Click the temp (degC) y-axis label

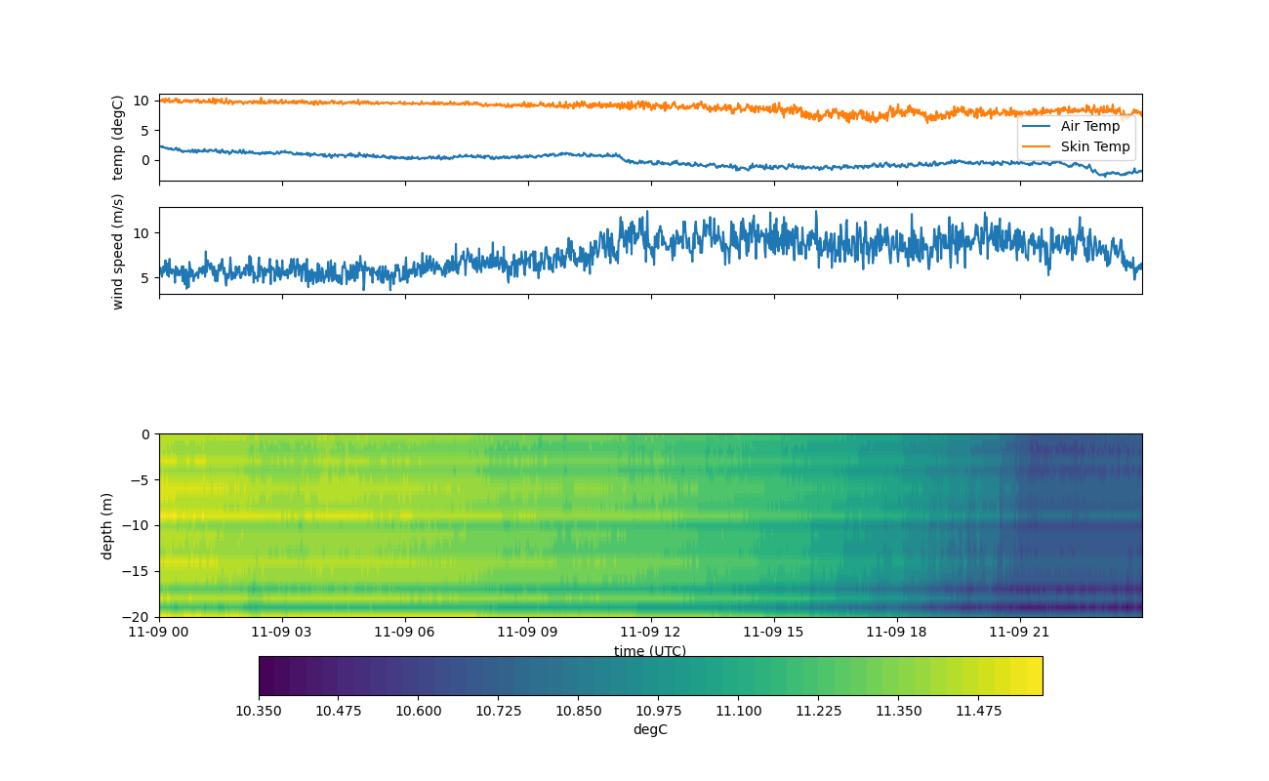(x=118, y=138)
